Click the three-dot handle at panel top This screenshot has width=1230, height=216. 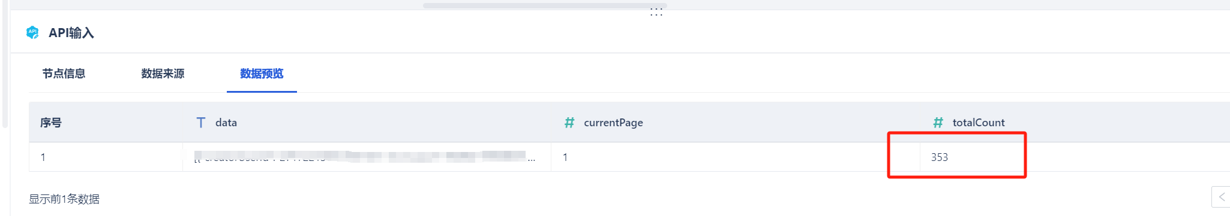656,12
